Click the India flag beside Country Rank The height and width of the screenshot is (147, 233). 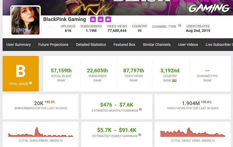[x=174, y=80]
